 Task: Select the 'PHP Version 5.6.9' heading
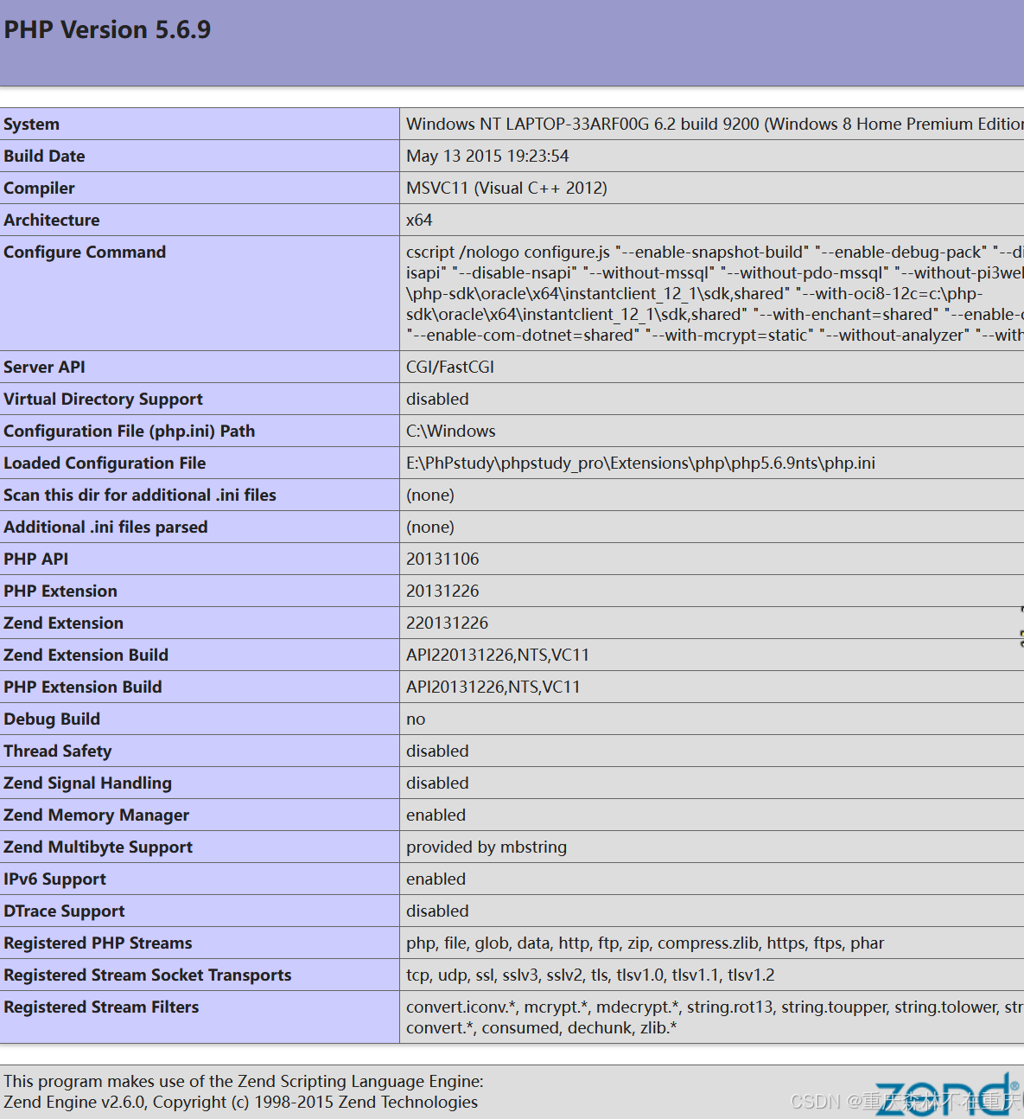coord(107,29)
